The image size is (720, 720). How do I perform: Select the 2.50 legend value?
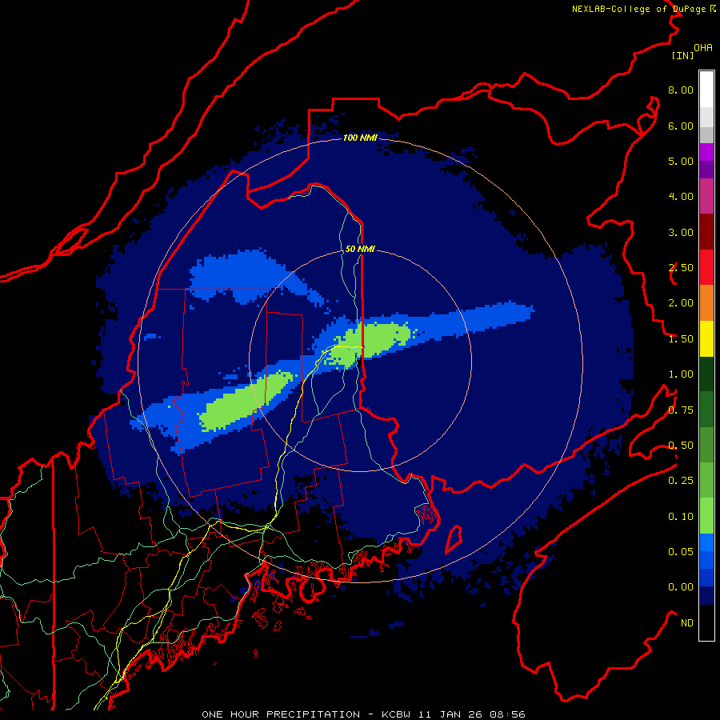coord(681,268)
